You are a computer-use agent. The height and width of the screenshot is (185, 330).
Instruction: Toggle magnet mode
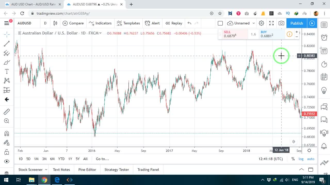(x=7, y=133)
